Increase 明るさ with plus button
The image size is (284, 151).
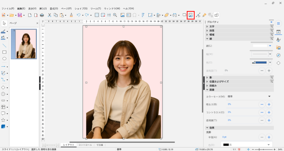(269, 104)
